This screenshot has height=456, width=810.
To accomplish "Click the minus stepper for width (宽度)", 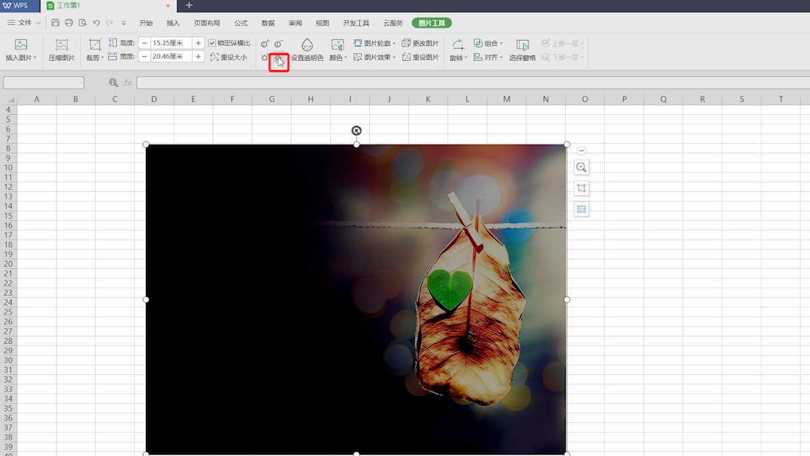I will pyautogui.click(x=144, y=57).
